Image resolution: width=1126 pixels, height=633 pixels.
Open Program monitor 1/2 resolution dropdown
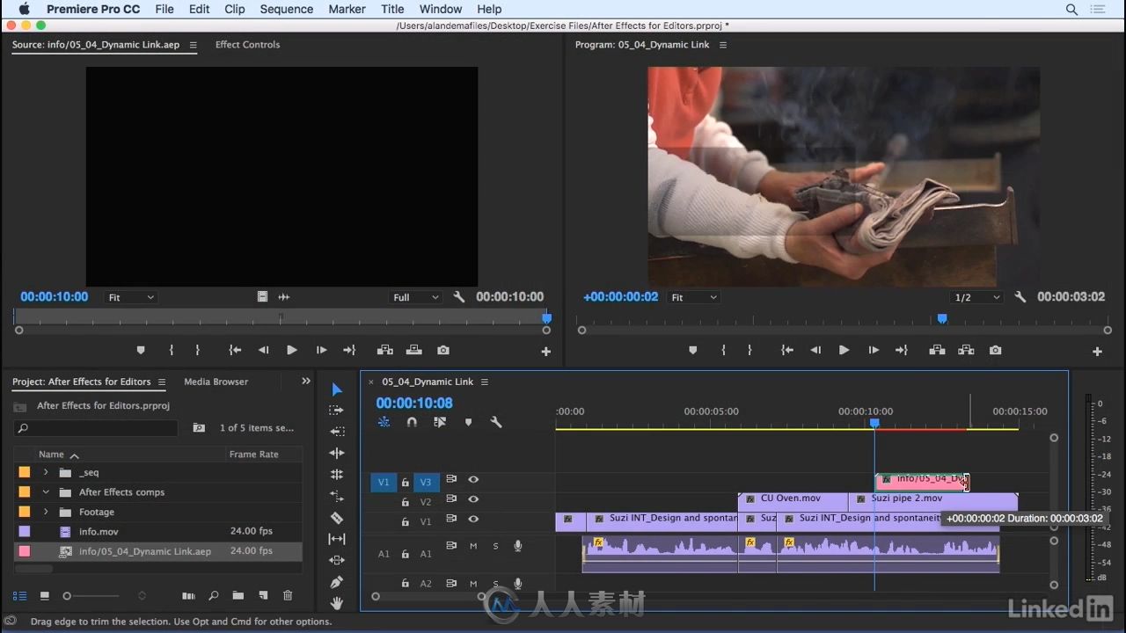click(x=977, y=297)
